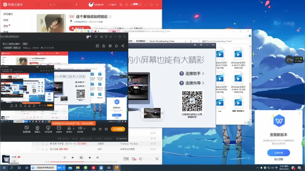Open voice search microphone in NetEase header
Viewport: 305px width, 171px height.
(x=76, y=5)
